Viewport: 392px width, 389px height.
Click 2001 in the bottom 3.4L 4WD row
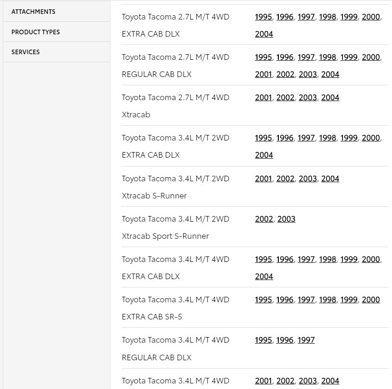263,381
